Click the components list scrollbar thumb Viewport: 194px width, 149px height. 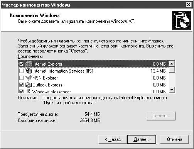click(172, 69)
